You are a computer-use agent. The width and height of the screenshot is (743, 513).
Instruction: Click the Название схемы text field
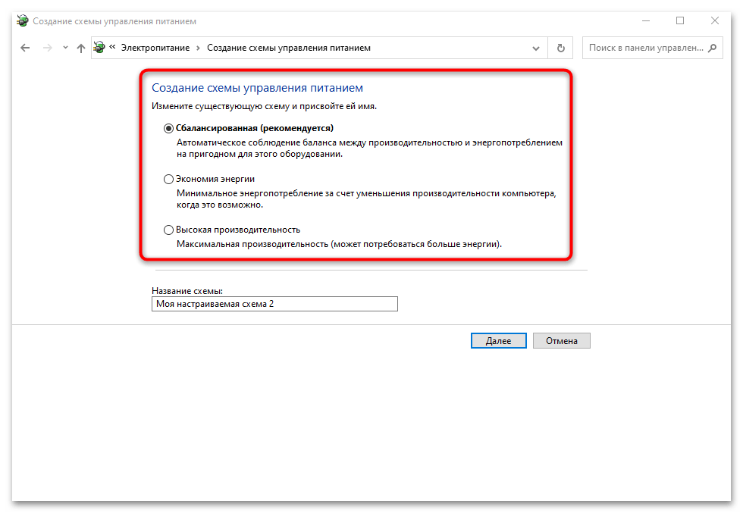coord(274,304)
